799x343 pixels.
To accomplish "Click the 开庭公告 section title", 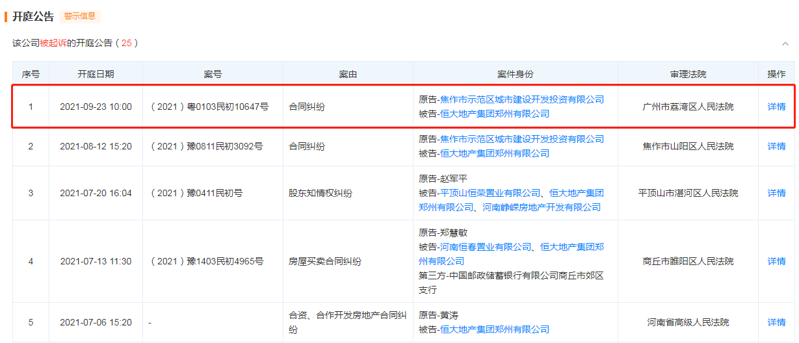I will [x=33, y=16].
